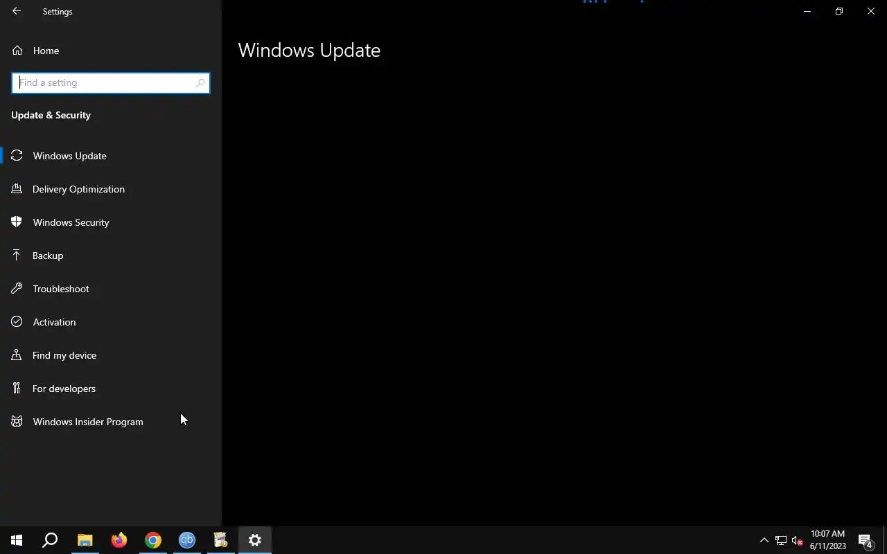
Task: Select Windows Update in the sidebar
Action: coord(111,156)
